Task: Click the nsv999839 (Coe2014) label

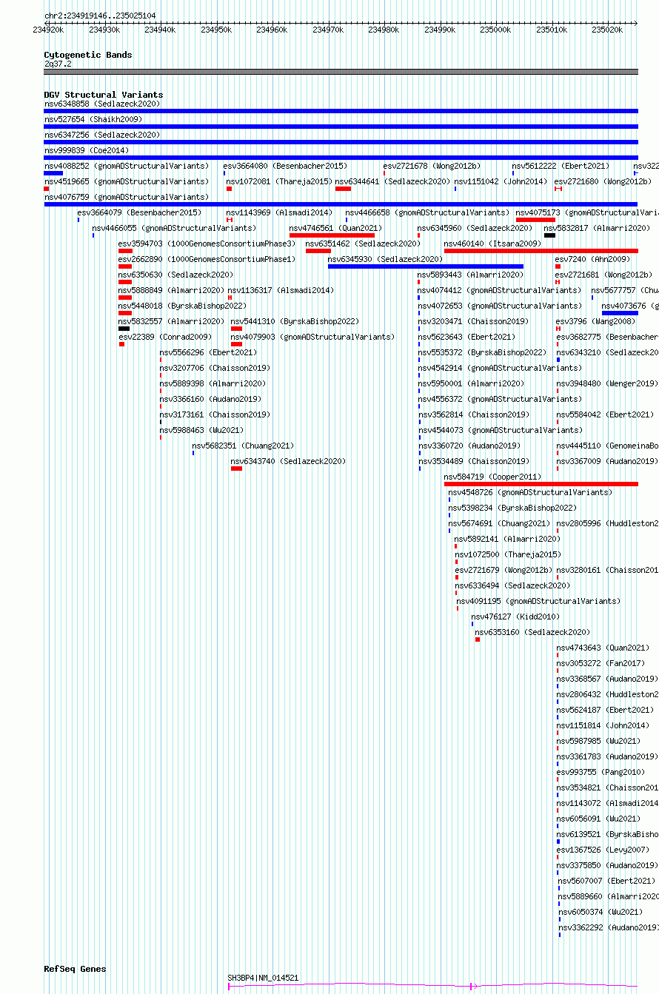Action: (86, 150)
